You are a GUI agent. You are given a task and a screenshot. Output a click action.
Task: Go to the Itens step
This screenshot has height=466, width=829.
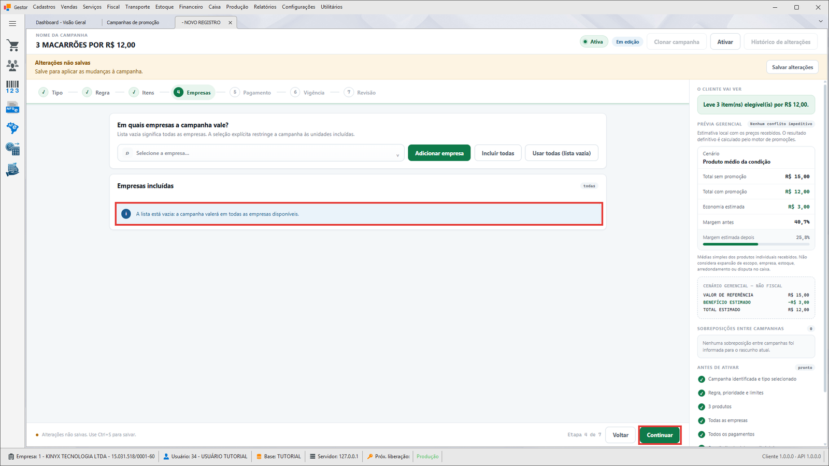pyautogui.click(x=142, y=93)
